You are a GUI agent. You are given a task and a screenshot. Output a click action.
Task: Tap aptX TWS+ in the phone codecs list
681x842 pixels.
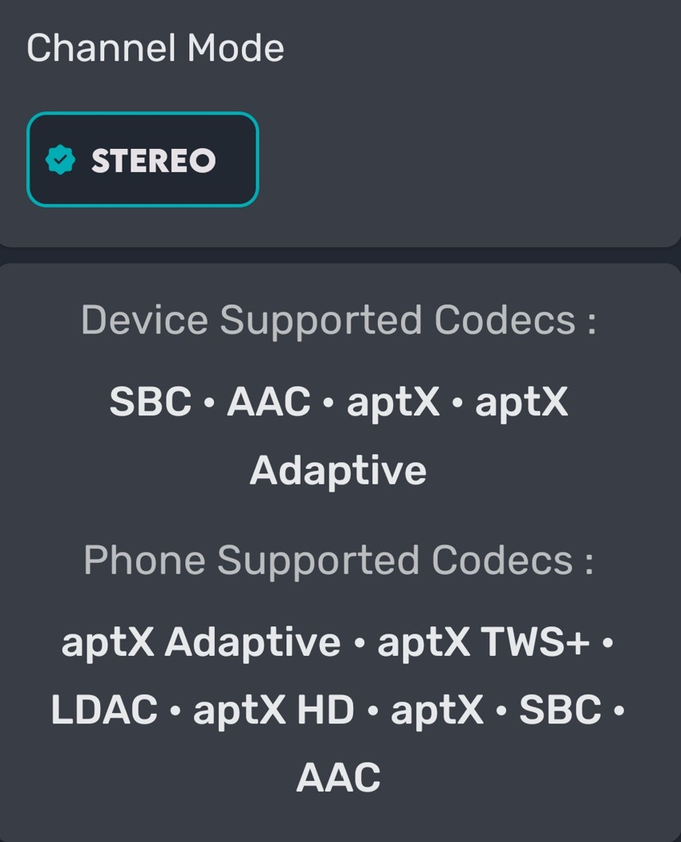click(483, 642)
